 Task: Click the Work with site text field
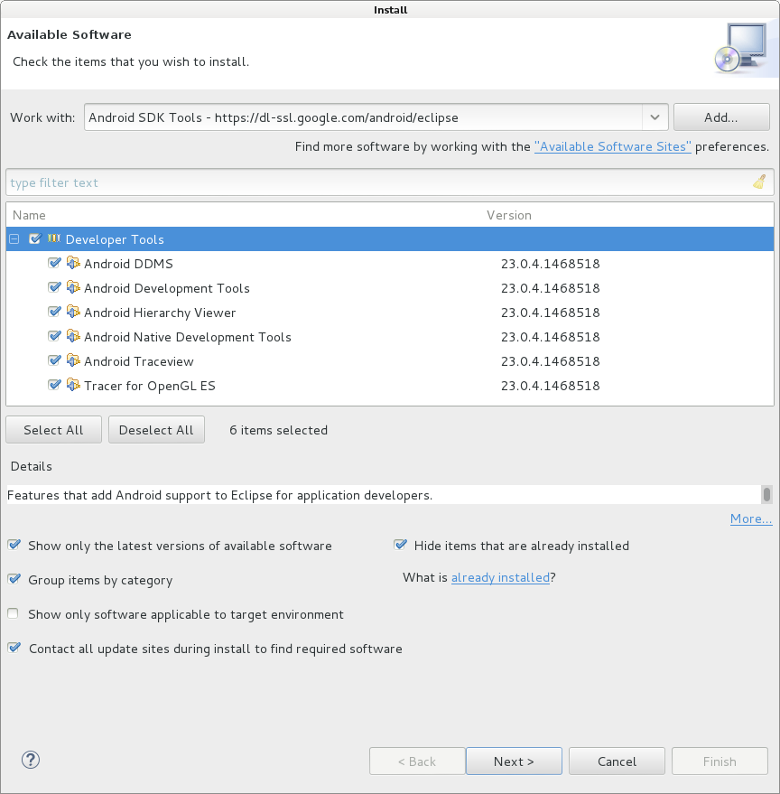pyautogui.click(x=364, y=117)
